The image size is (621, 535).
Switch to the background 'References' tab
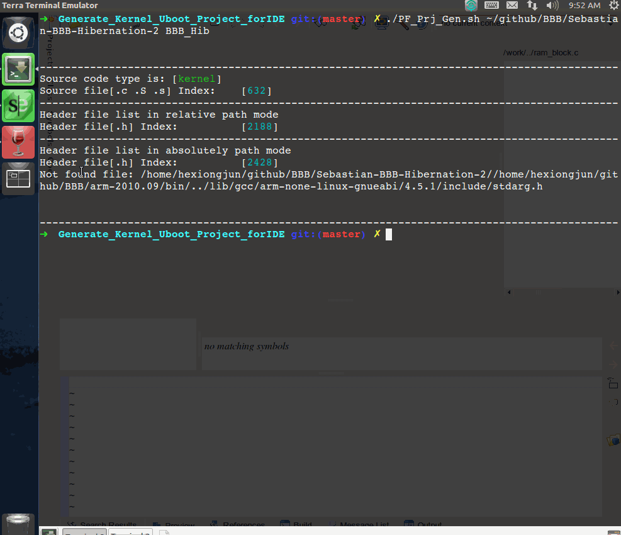tap(238, 524)
